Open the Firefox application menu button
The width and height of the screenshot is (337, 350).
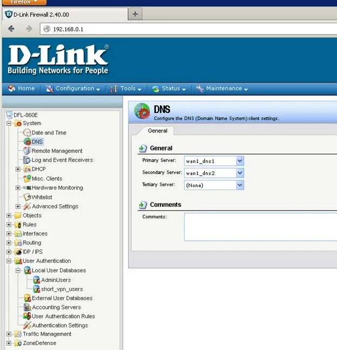coord(24,2)
